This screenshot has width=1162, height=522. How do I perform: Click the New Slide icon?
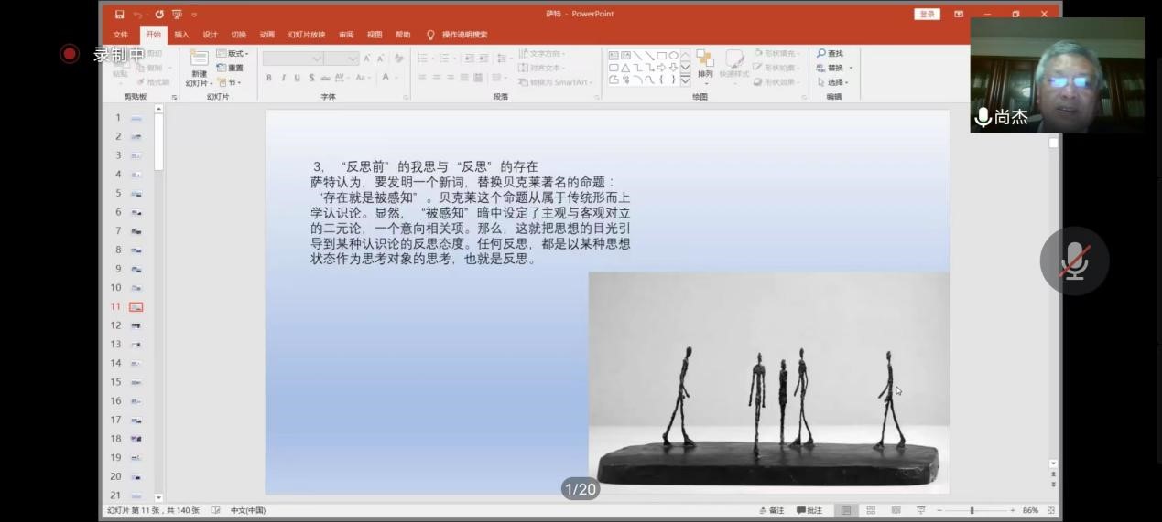199,60
